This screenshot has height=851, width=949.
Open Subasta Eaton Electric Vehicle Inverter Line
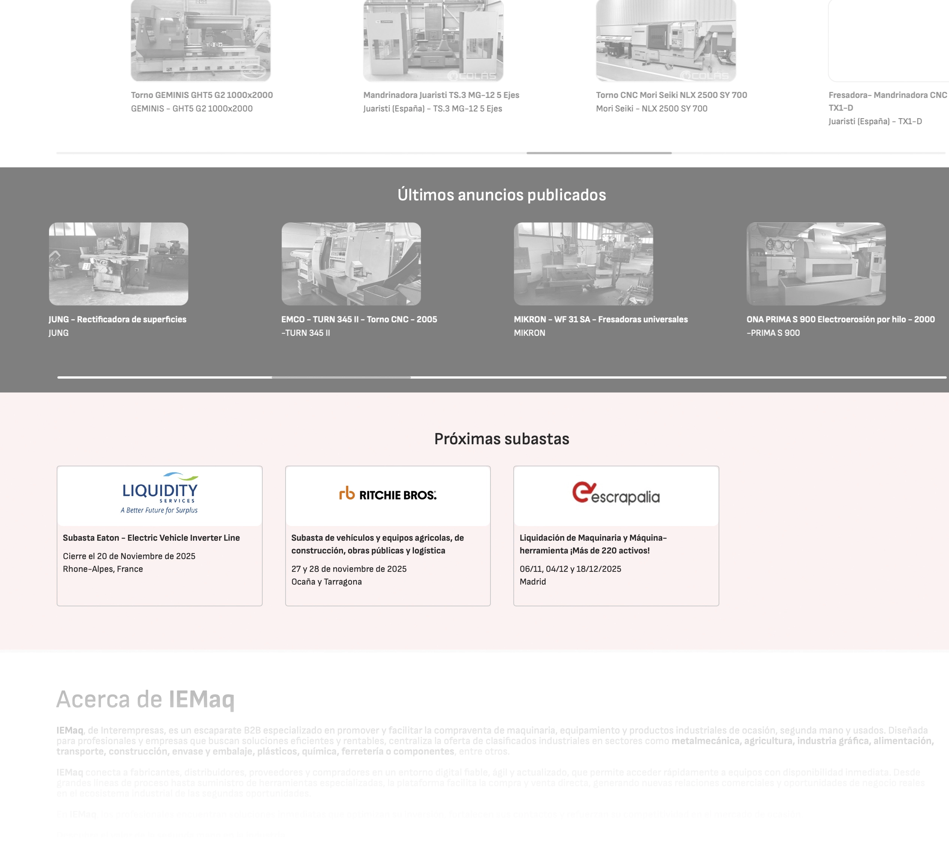pyautogui.click(x=151, y=538)
